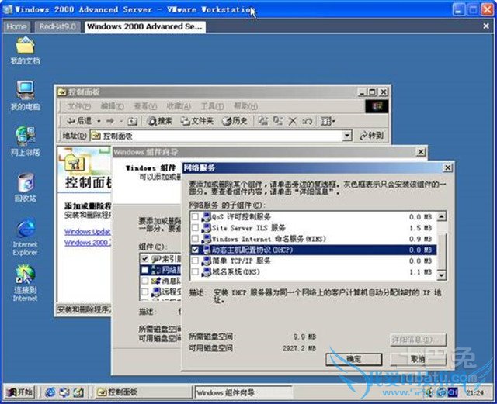Click the Up folder icon in toolbar
The width and height of the screenshot is (497, 404).
(x=133, y=121)
